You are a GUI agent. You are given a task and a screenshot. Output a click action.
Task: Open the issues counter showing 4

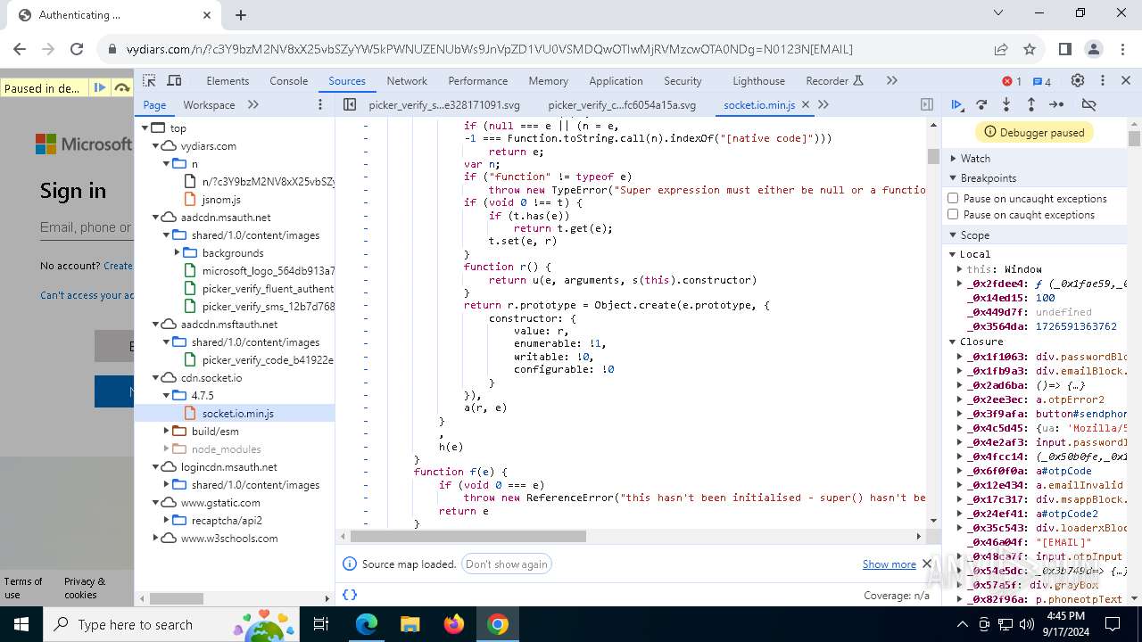pos(1041,81)
